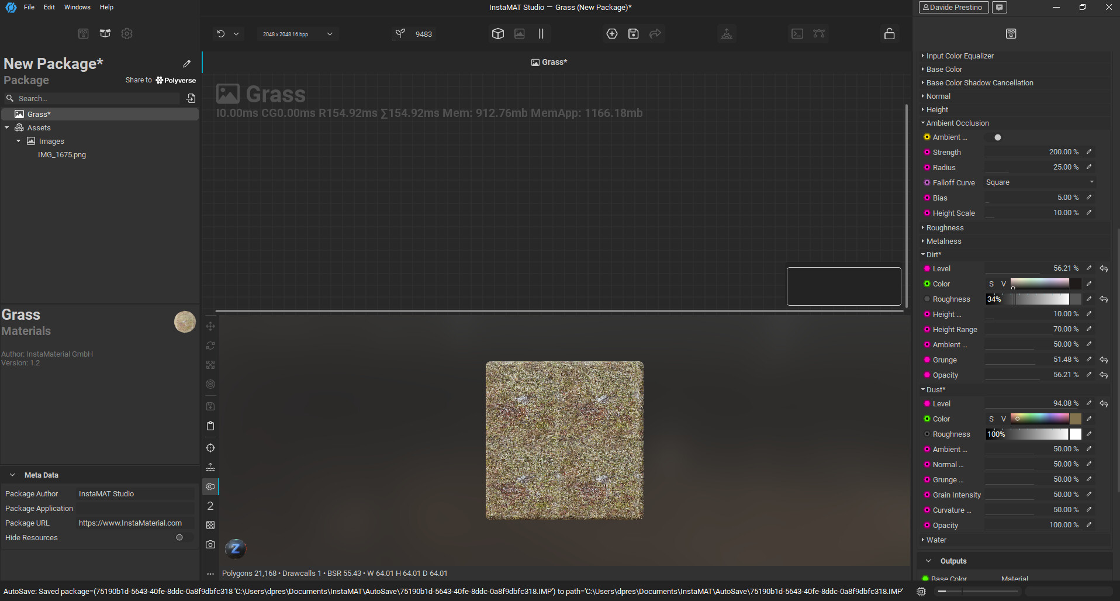Click the clipboard icon in viewport sidebar
Screen dimensions: 1120x601
point(210,426)
